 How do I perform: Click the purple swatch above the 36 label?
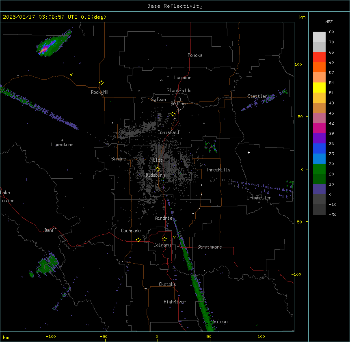click(x=319, y=138)
